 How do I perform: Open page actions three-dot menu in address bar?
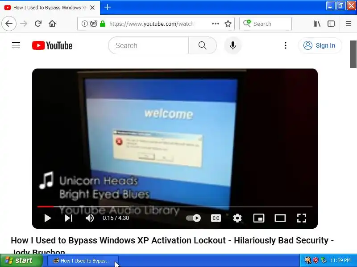[215, 24]
